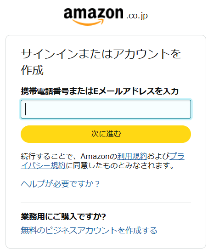Click the イバシー規約 link text on the second line
Image resolution: width=208 pixels, height=249 pixels.
click(43, 165)
